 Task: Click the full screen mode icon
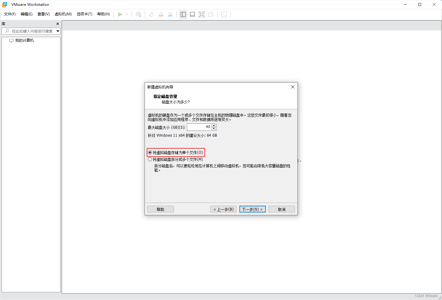(202, 14)
